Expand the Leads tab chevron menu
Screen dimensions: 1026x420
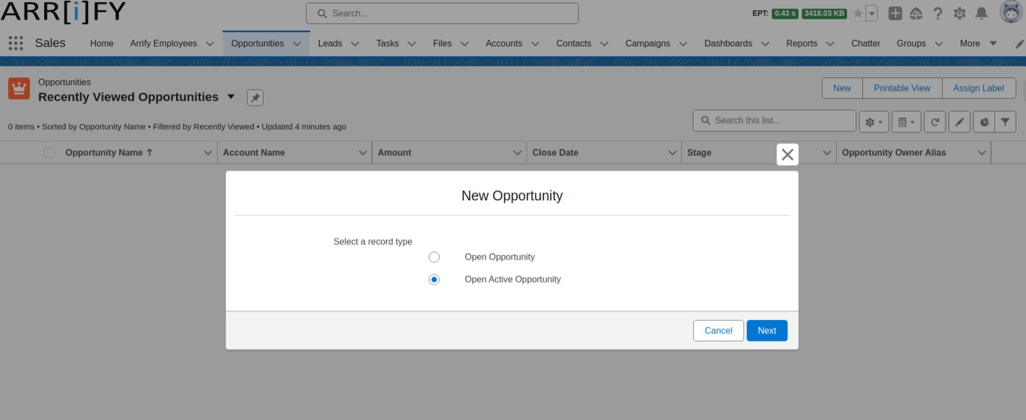pos(355,44)
